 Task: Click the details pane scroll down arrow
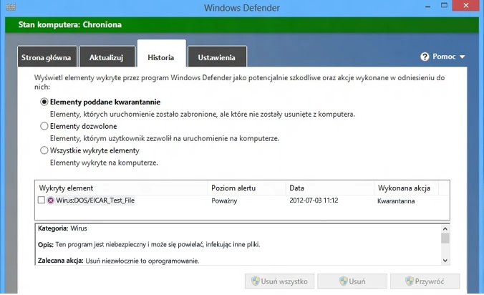(445, 261)
